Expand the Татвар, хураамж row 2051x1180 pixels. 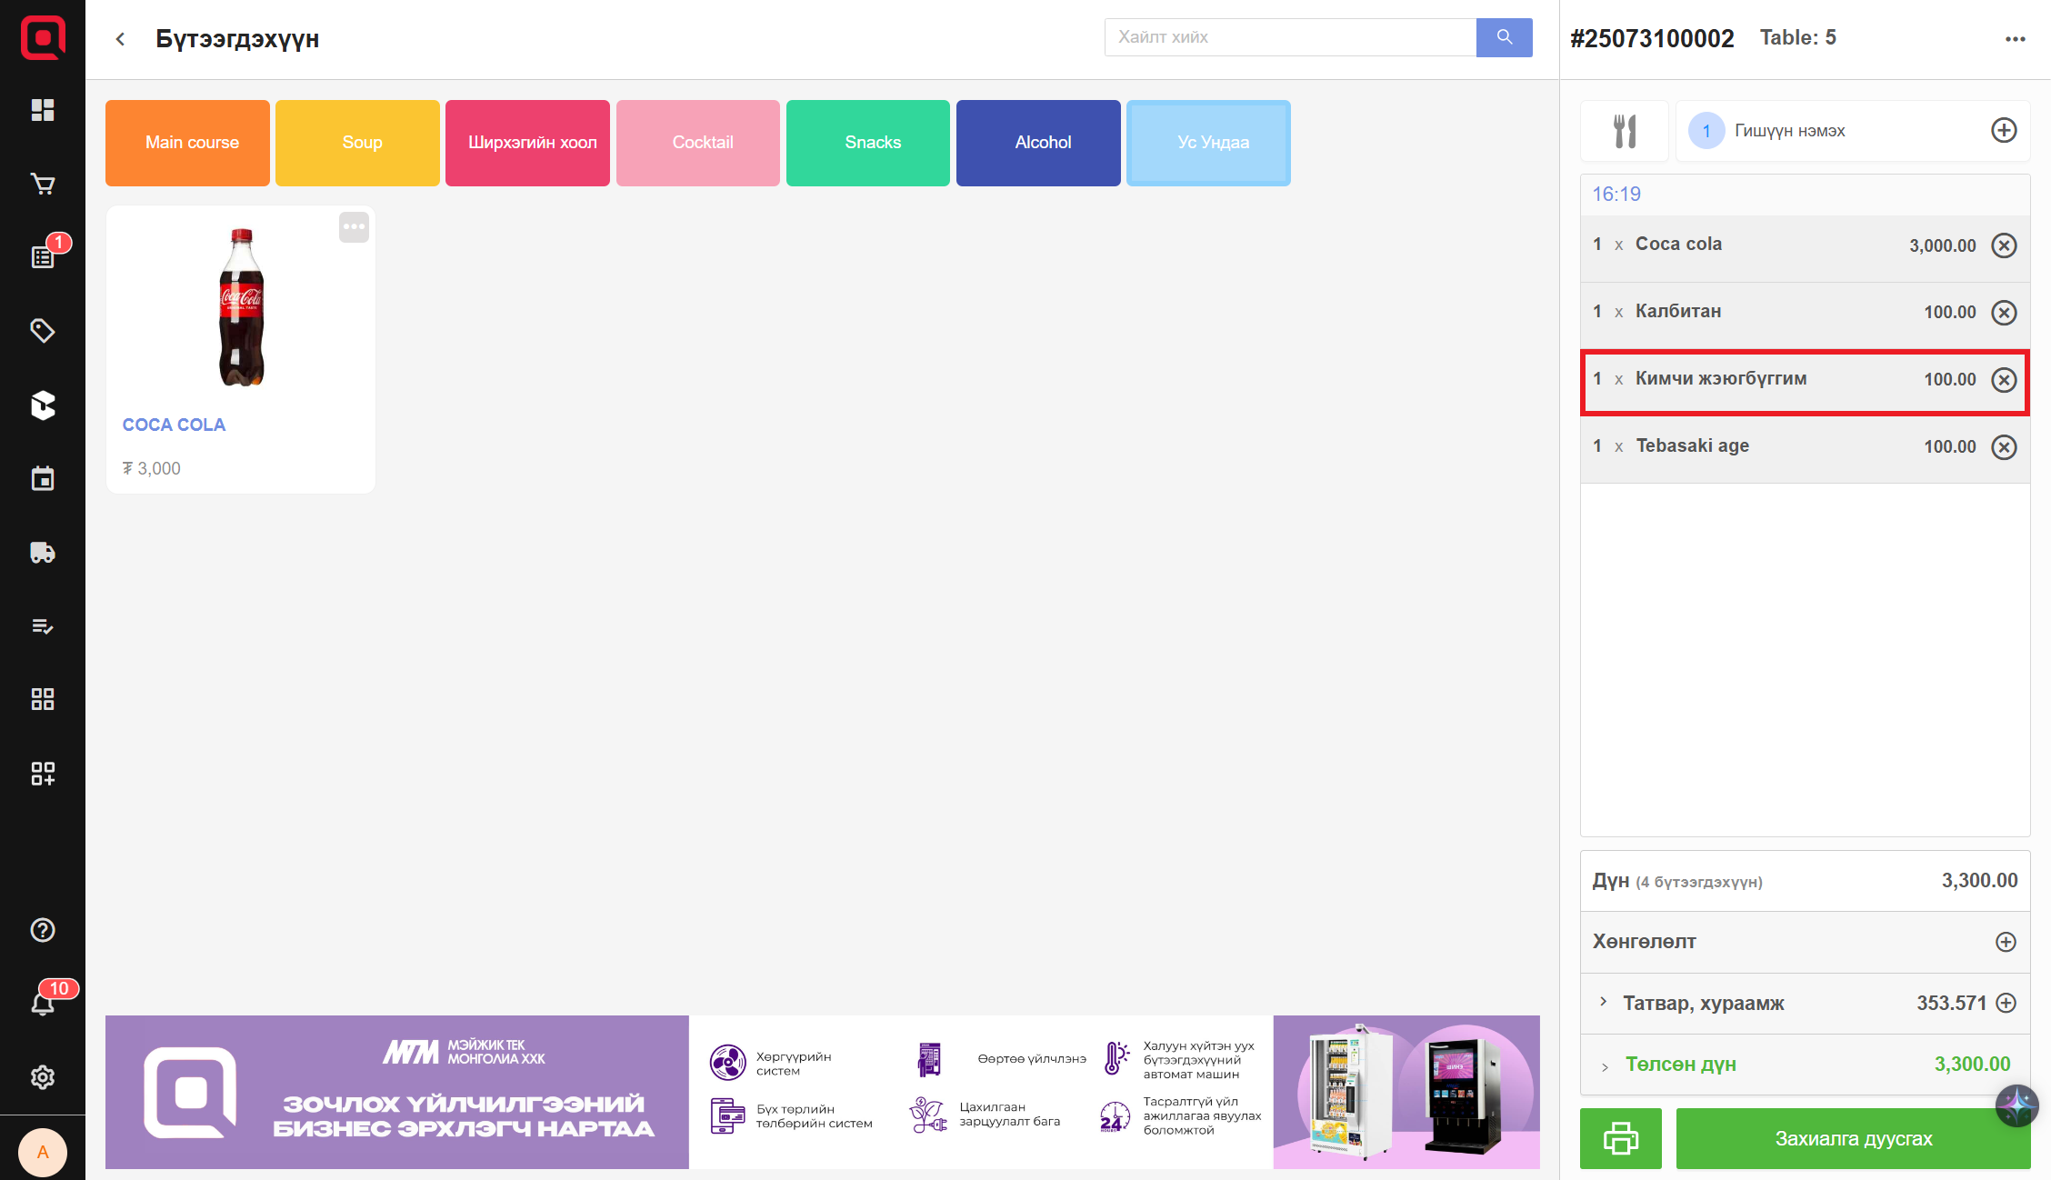pos(1604,1002)
